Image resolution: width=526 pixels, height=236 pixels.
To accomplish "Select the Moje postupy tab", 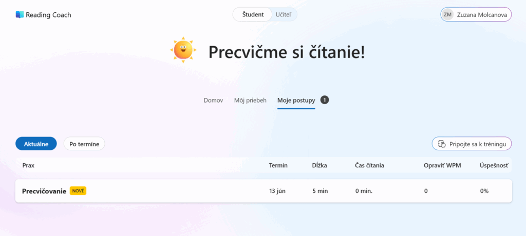I will (x=296, y=100).
